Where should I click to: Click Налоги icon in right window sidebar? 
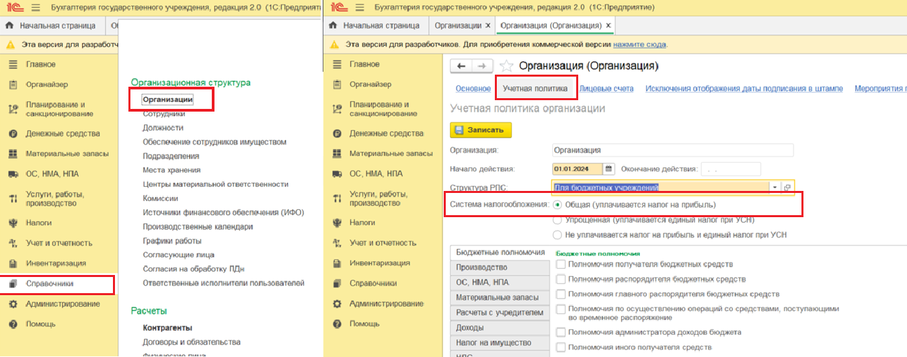point(336,222)
